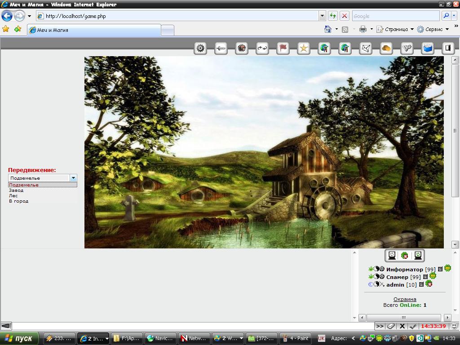Click the X button in chat controls
The image size is (460, 345).
(402, 326)
